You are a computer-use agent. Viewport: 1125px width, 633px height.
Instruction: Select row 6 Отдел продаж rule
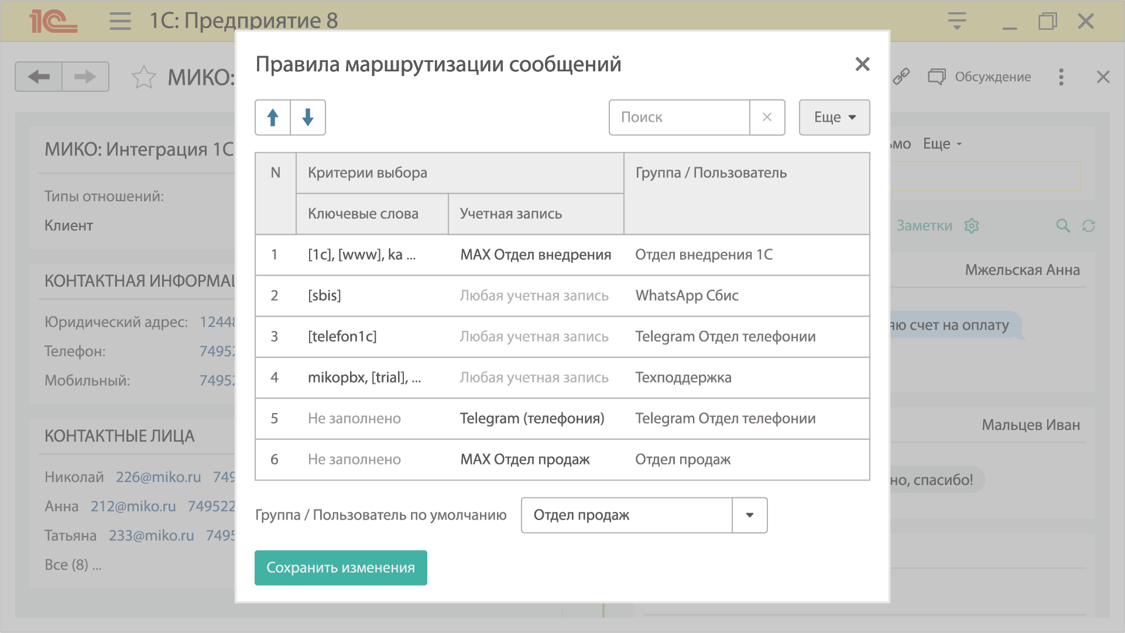coord(562,460)
